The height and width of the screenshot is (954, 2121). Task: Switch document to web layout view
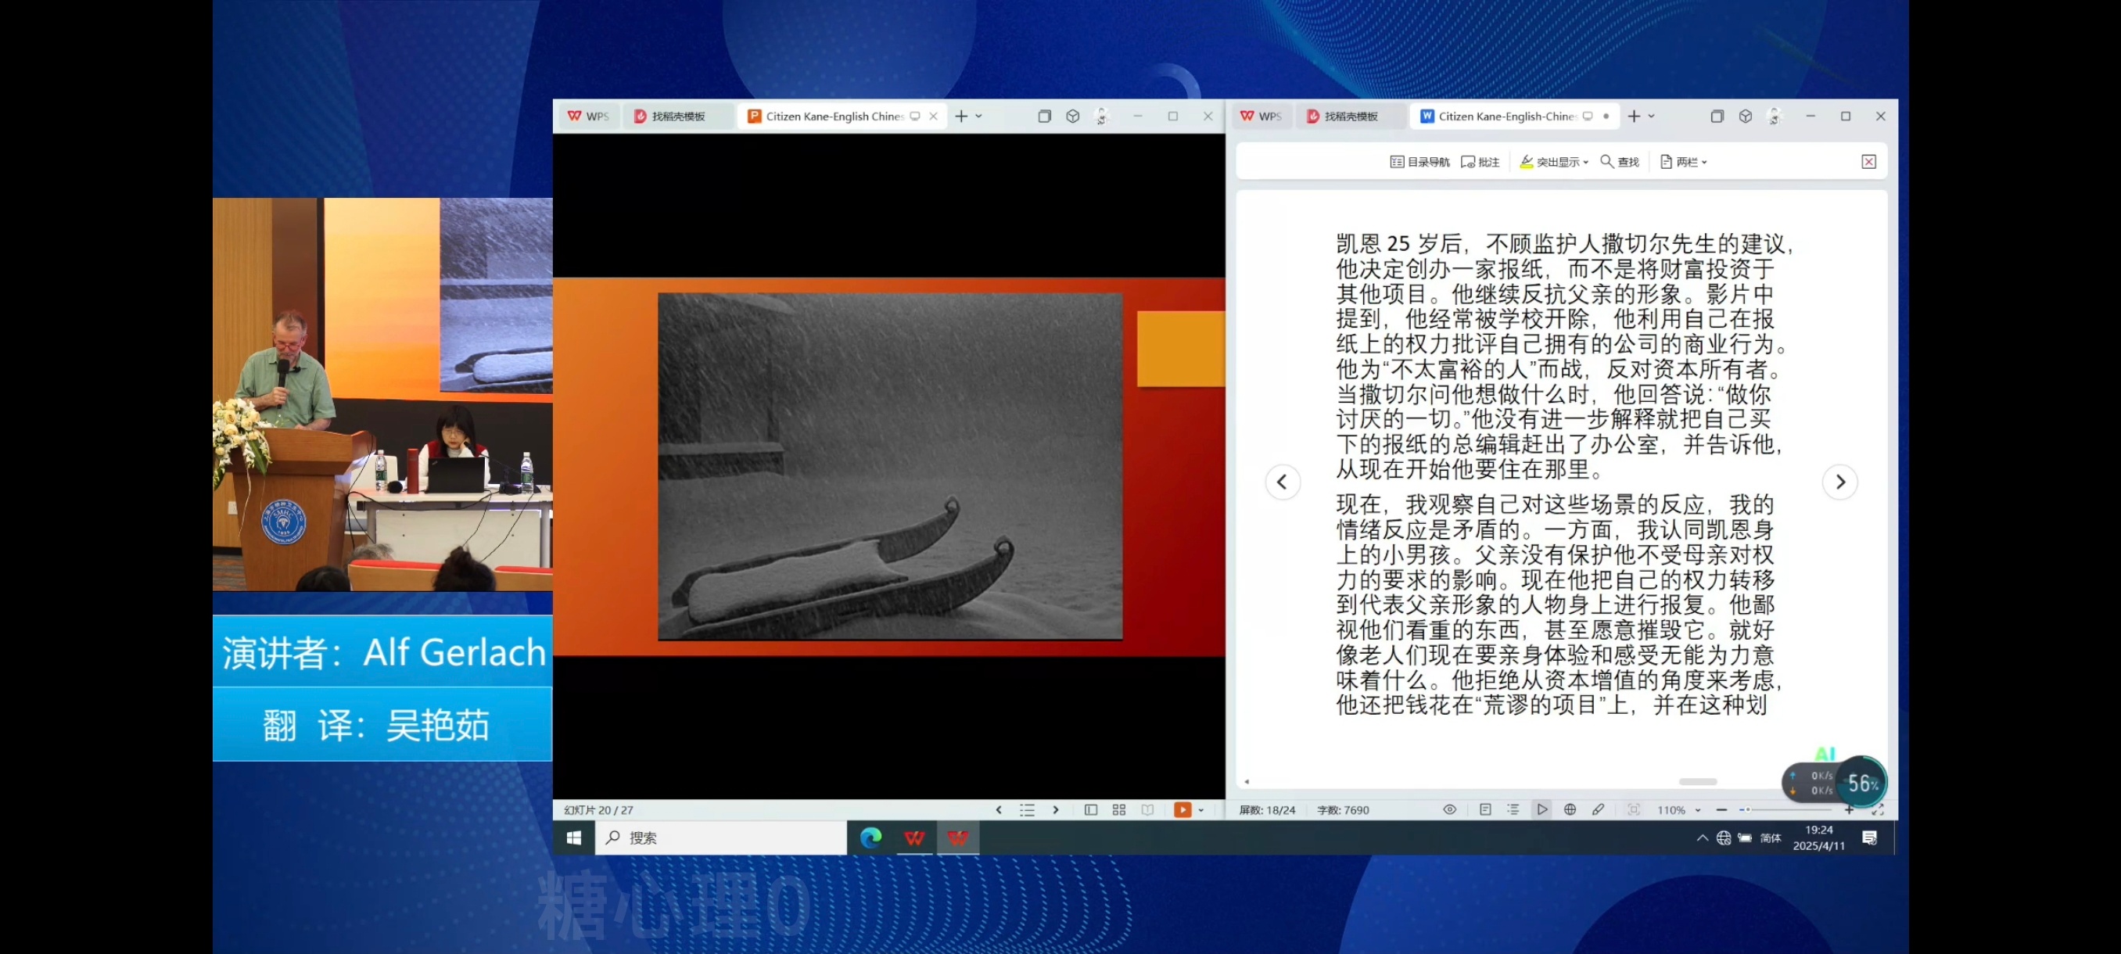[1570, 810]
